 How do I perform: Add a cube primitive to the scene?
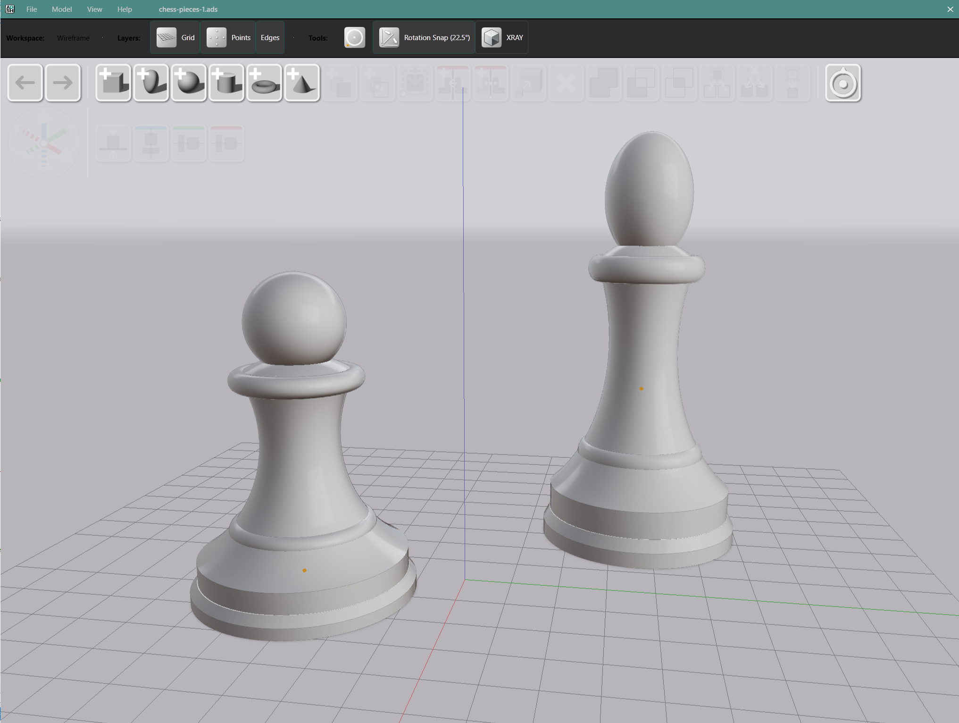click(x=113, y=83)
